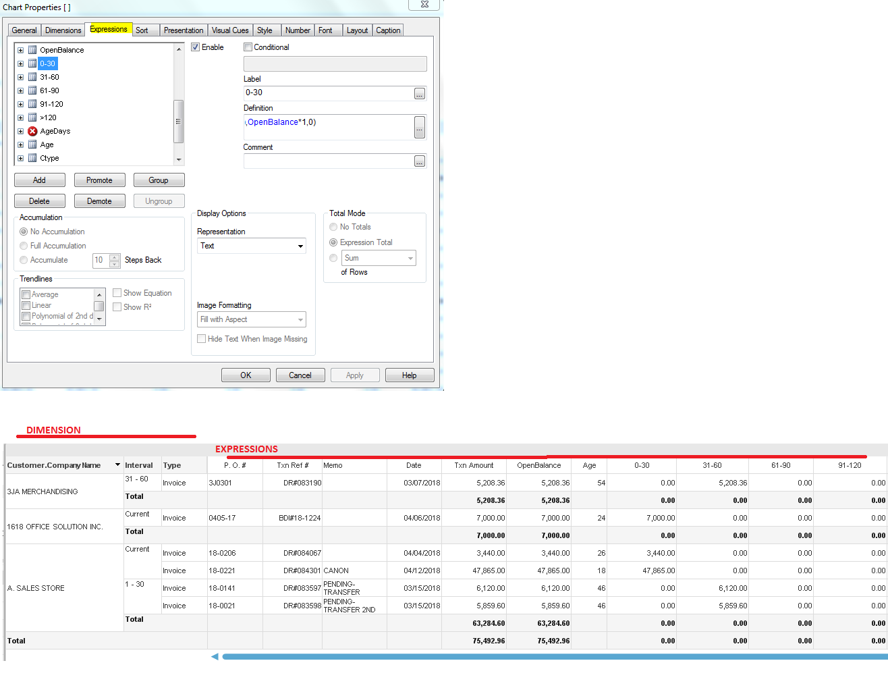The image size is (888, 690).
Task: Toggle the Enable checkbox
Action: (x=196, y=47)
